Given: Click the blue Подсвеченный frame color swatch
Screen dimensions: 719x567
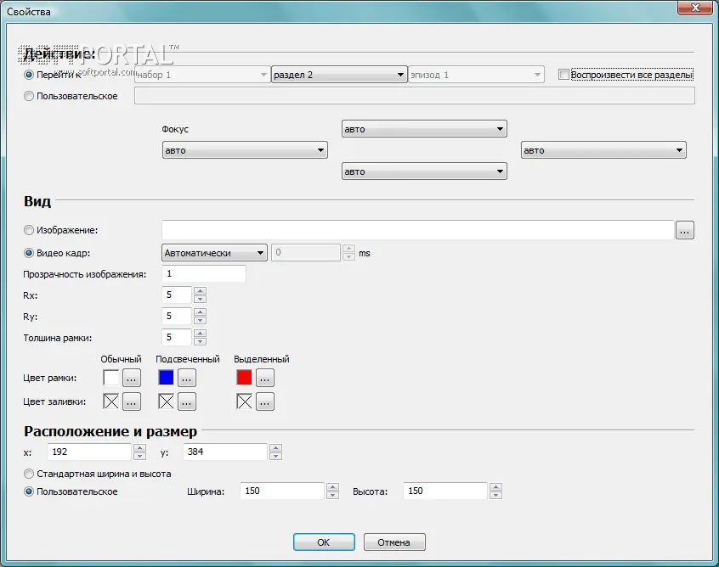Looking at the screenshot, I should [166, 378].
